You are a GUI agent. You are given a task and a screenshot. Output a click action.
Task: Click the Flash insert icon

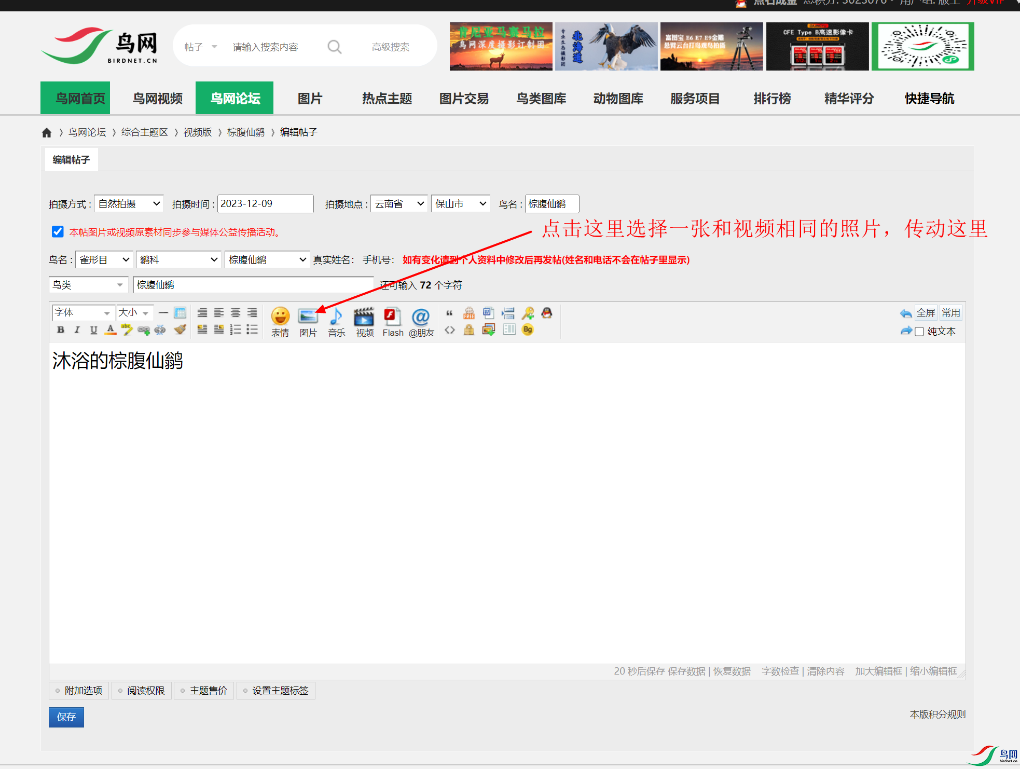(392, 316)
